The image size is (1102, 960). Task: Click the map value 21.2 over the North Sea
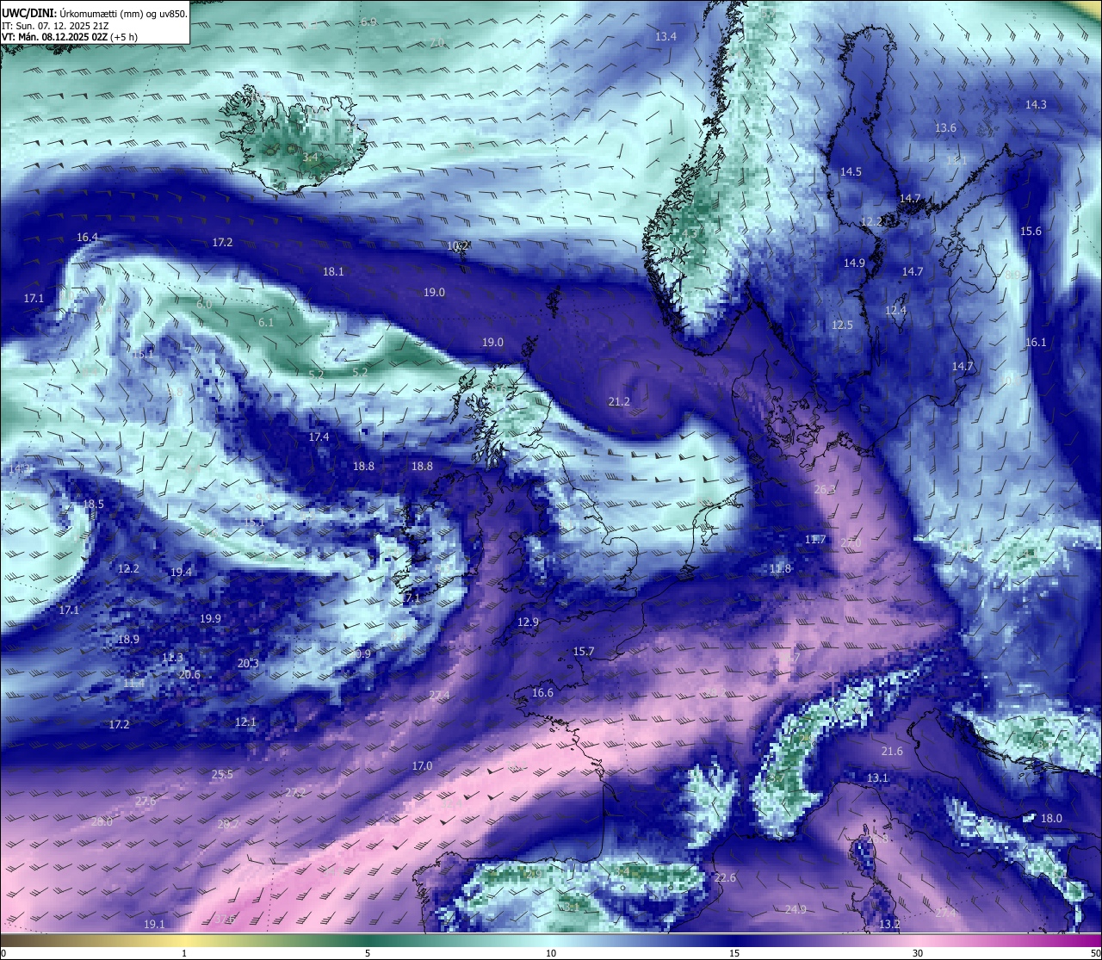point(619,402)
